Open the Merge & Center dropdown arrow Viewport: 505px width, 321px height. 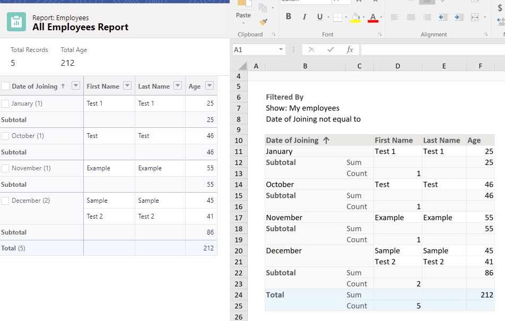tap(485, 17)
